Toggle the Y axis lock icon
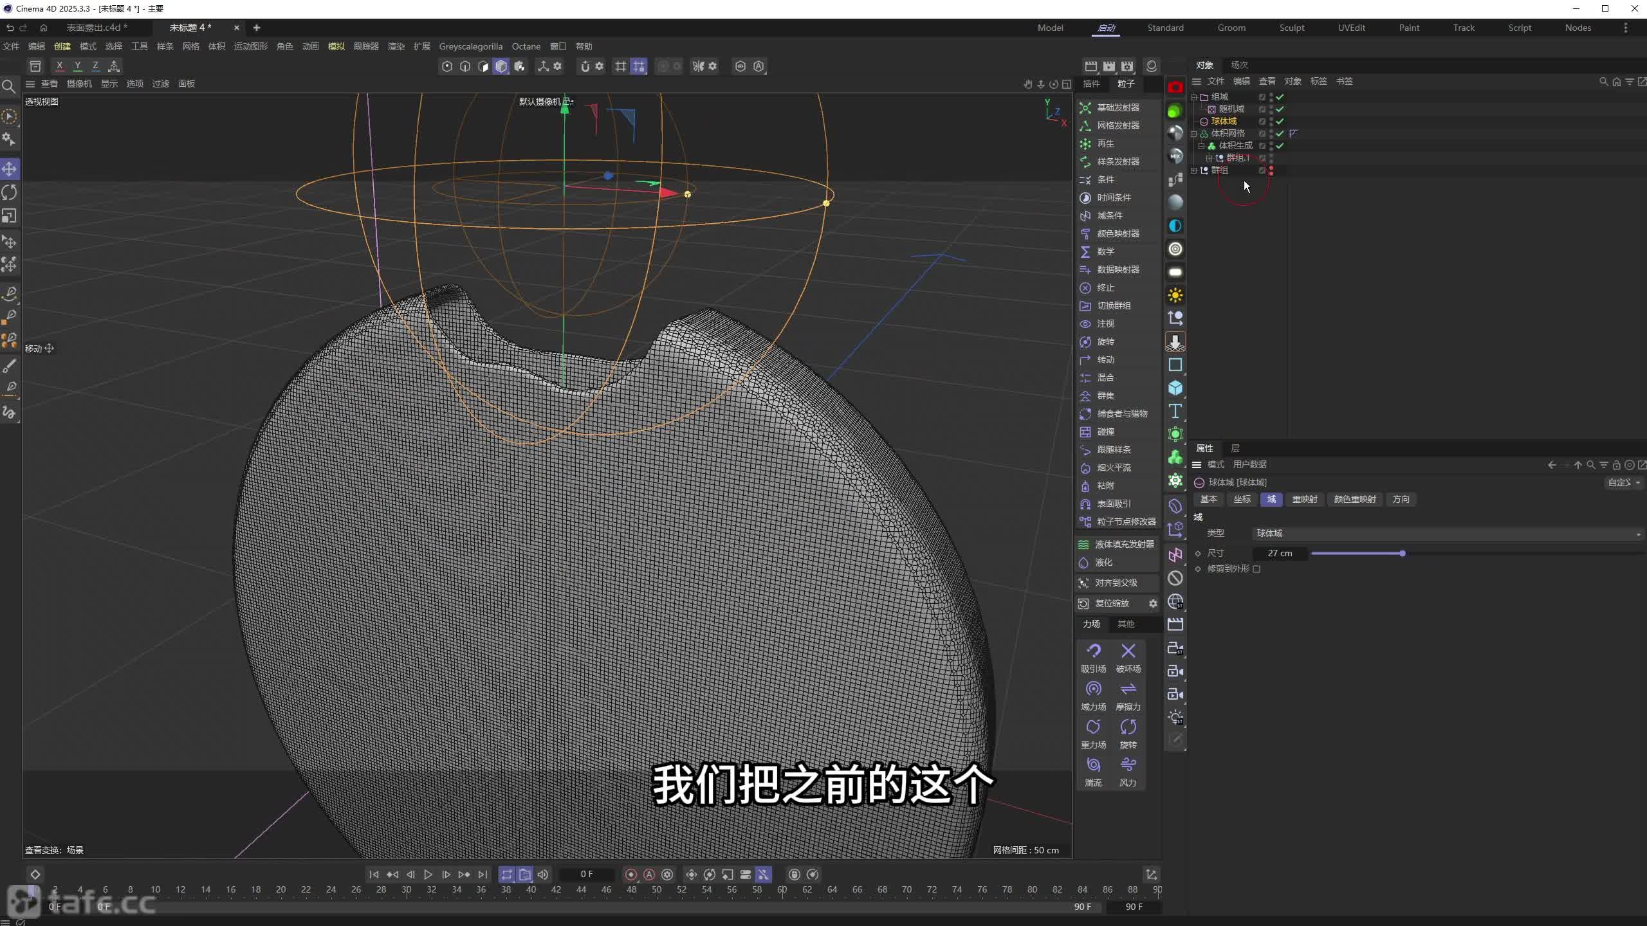The image size is (1647, 926). coord(77,66)
